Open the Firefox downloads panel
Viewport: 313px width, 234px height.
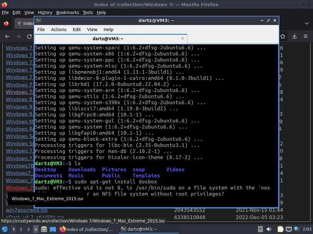294,36
